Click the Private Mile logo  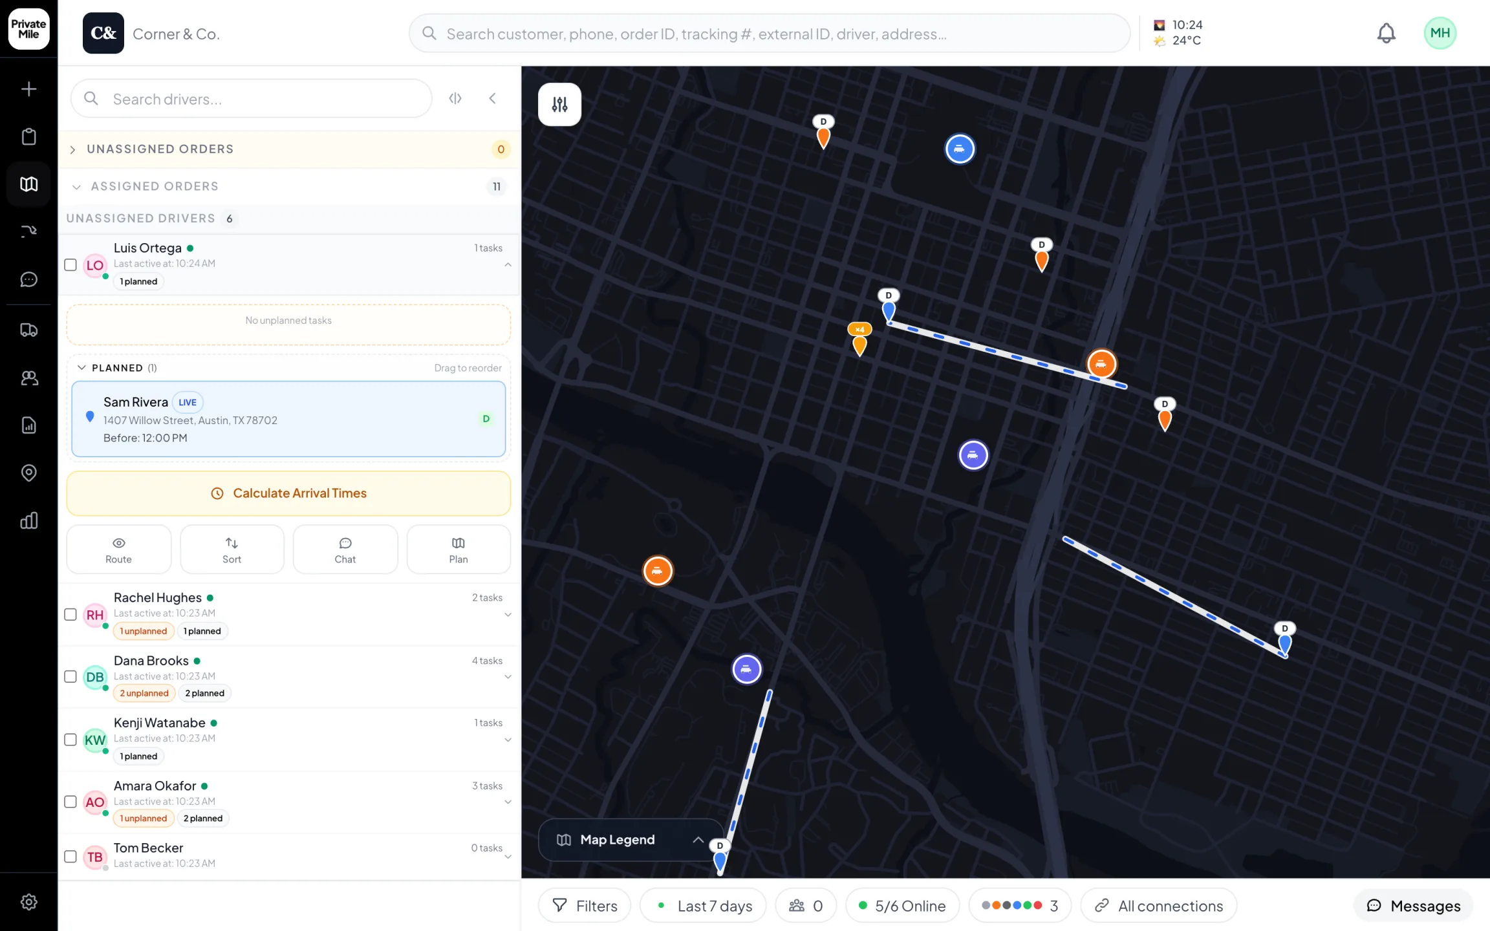[x=28, y=29]
